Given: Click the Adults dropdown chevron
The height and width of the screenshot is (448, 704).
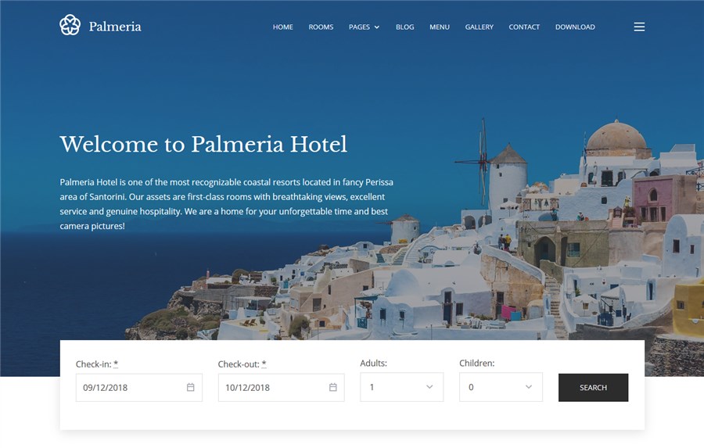Looking at the screenshot, I should pyautogui.click(x=429, y=387).
